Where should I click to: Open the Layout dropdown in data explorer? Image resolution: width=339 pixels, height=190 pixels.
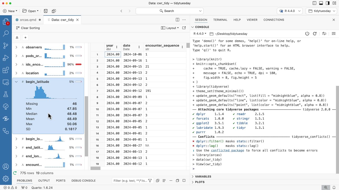click(x=170, y=28)
